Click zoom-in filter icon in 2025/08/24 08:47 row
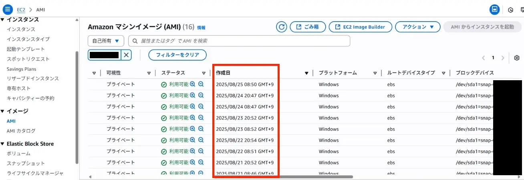This screenshot has width=524, height=180. pos(193,107)
